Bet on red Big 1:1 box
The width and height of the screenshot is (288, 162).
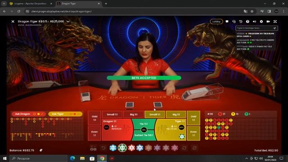click(x=134, y=114)
